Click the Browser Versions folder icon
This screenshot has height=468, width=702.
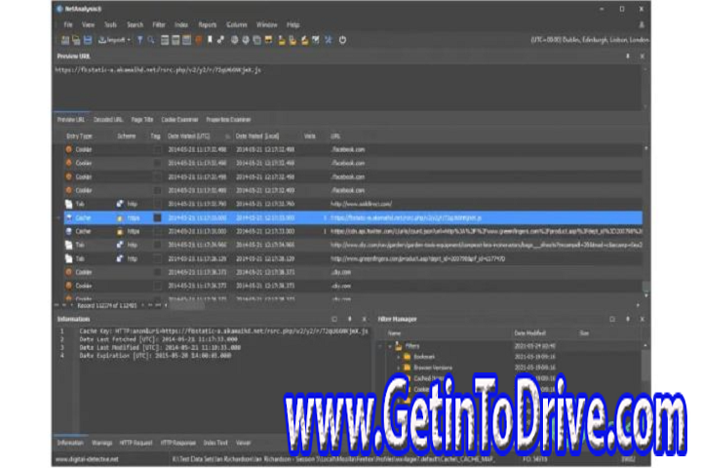[407, 368]
